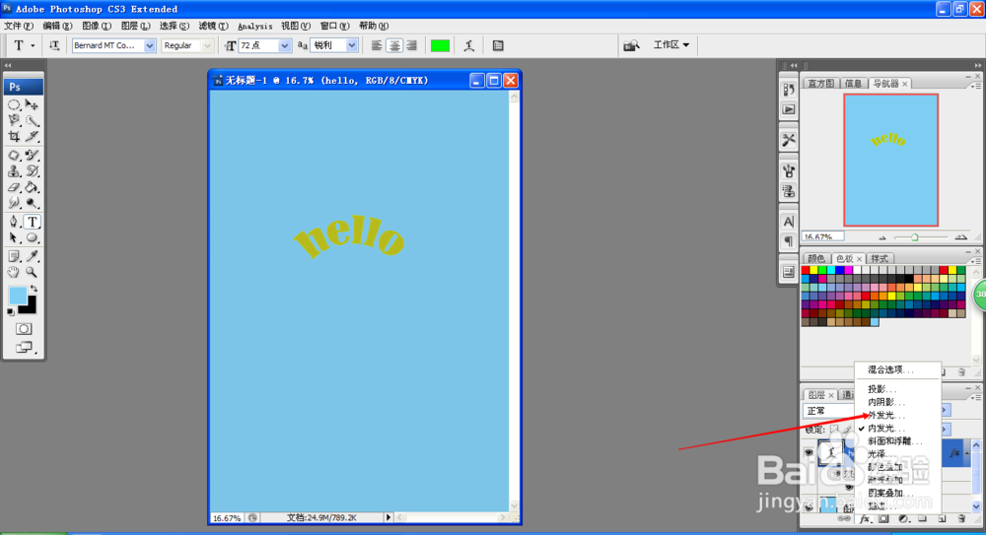Open the Analysis menu
This screenshot has width=986, height=535.
coord(254,26)
